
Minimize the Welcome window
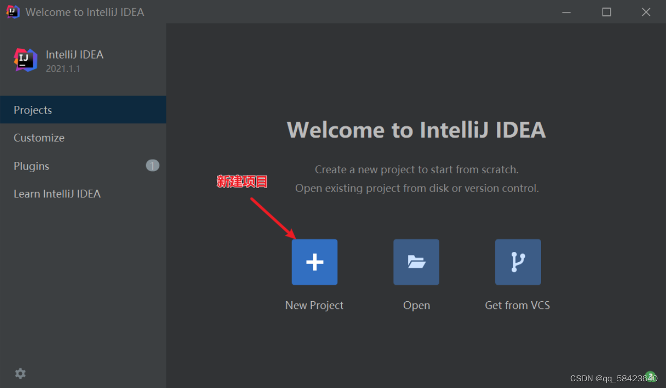tap(566, 12)
